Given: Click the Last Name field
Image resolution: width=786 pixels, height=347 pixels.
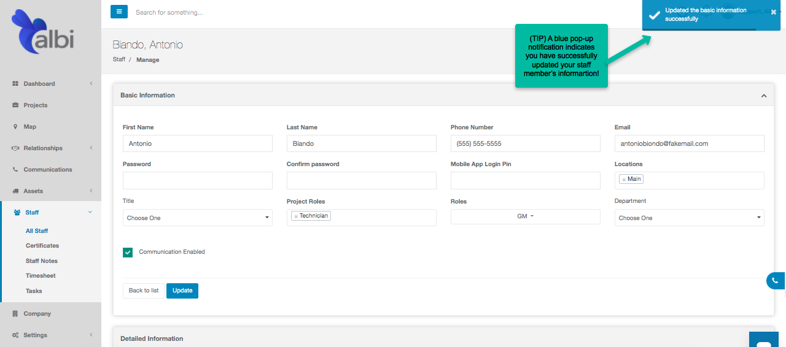Looking at the screenshot, I should click(362, 143).
